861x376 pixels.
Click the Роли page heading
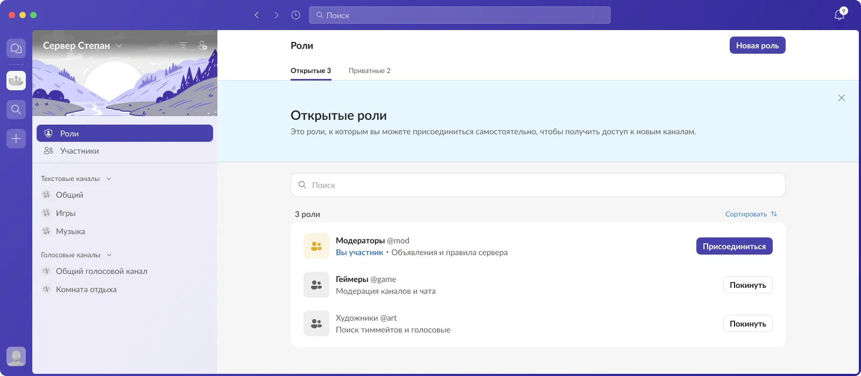pyautogui.click(x=302, y=46)
